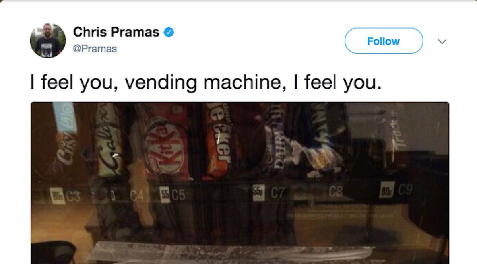The image size is (477, 264).
Task: Open the tweet options chevron menu
Action: [x=442, y=41]
